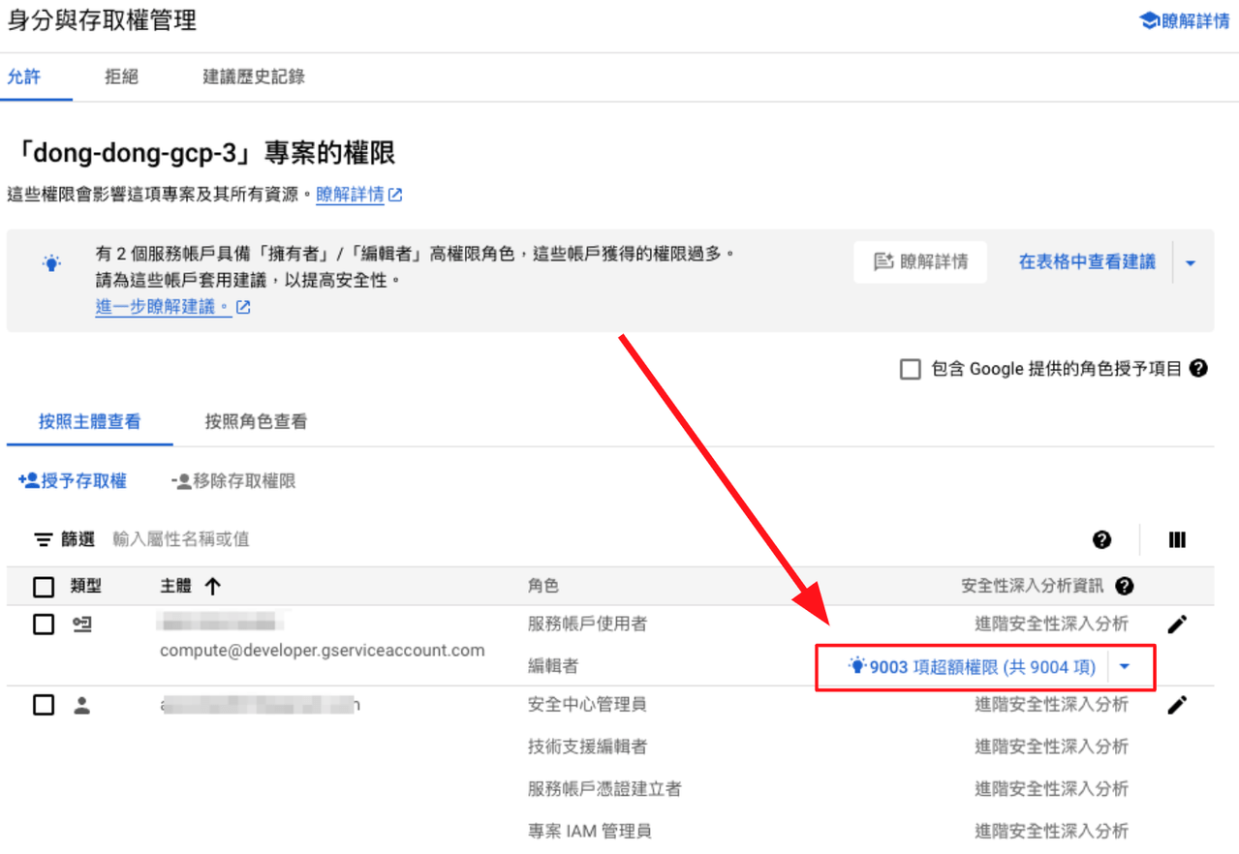Select the 按照主體查看 tab
The width and height of the screenshot is (1239, 854).
89,421
